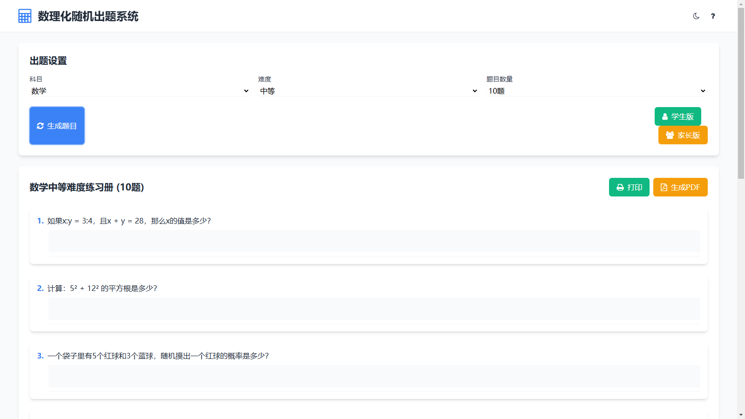This screenshot has width=745, height=419.
Task: Click the printer icon
Action: [620, 188]
